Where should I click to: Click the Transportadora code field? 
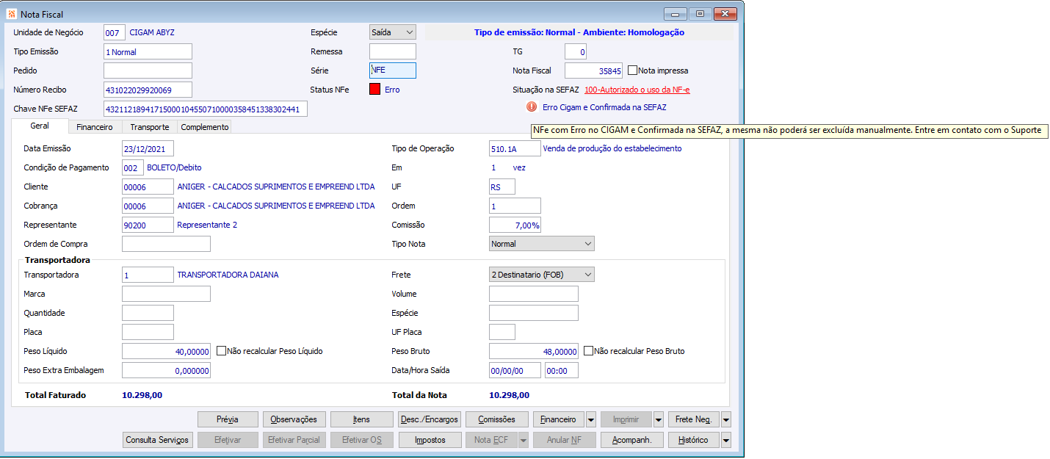coord(148,275)
